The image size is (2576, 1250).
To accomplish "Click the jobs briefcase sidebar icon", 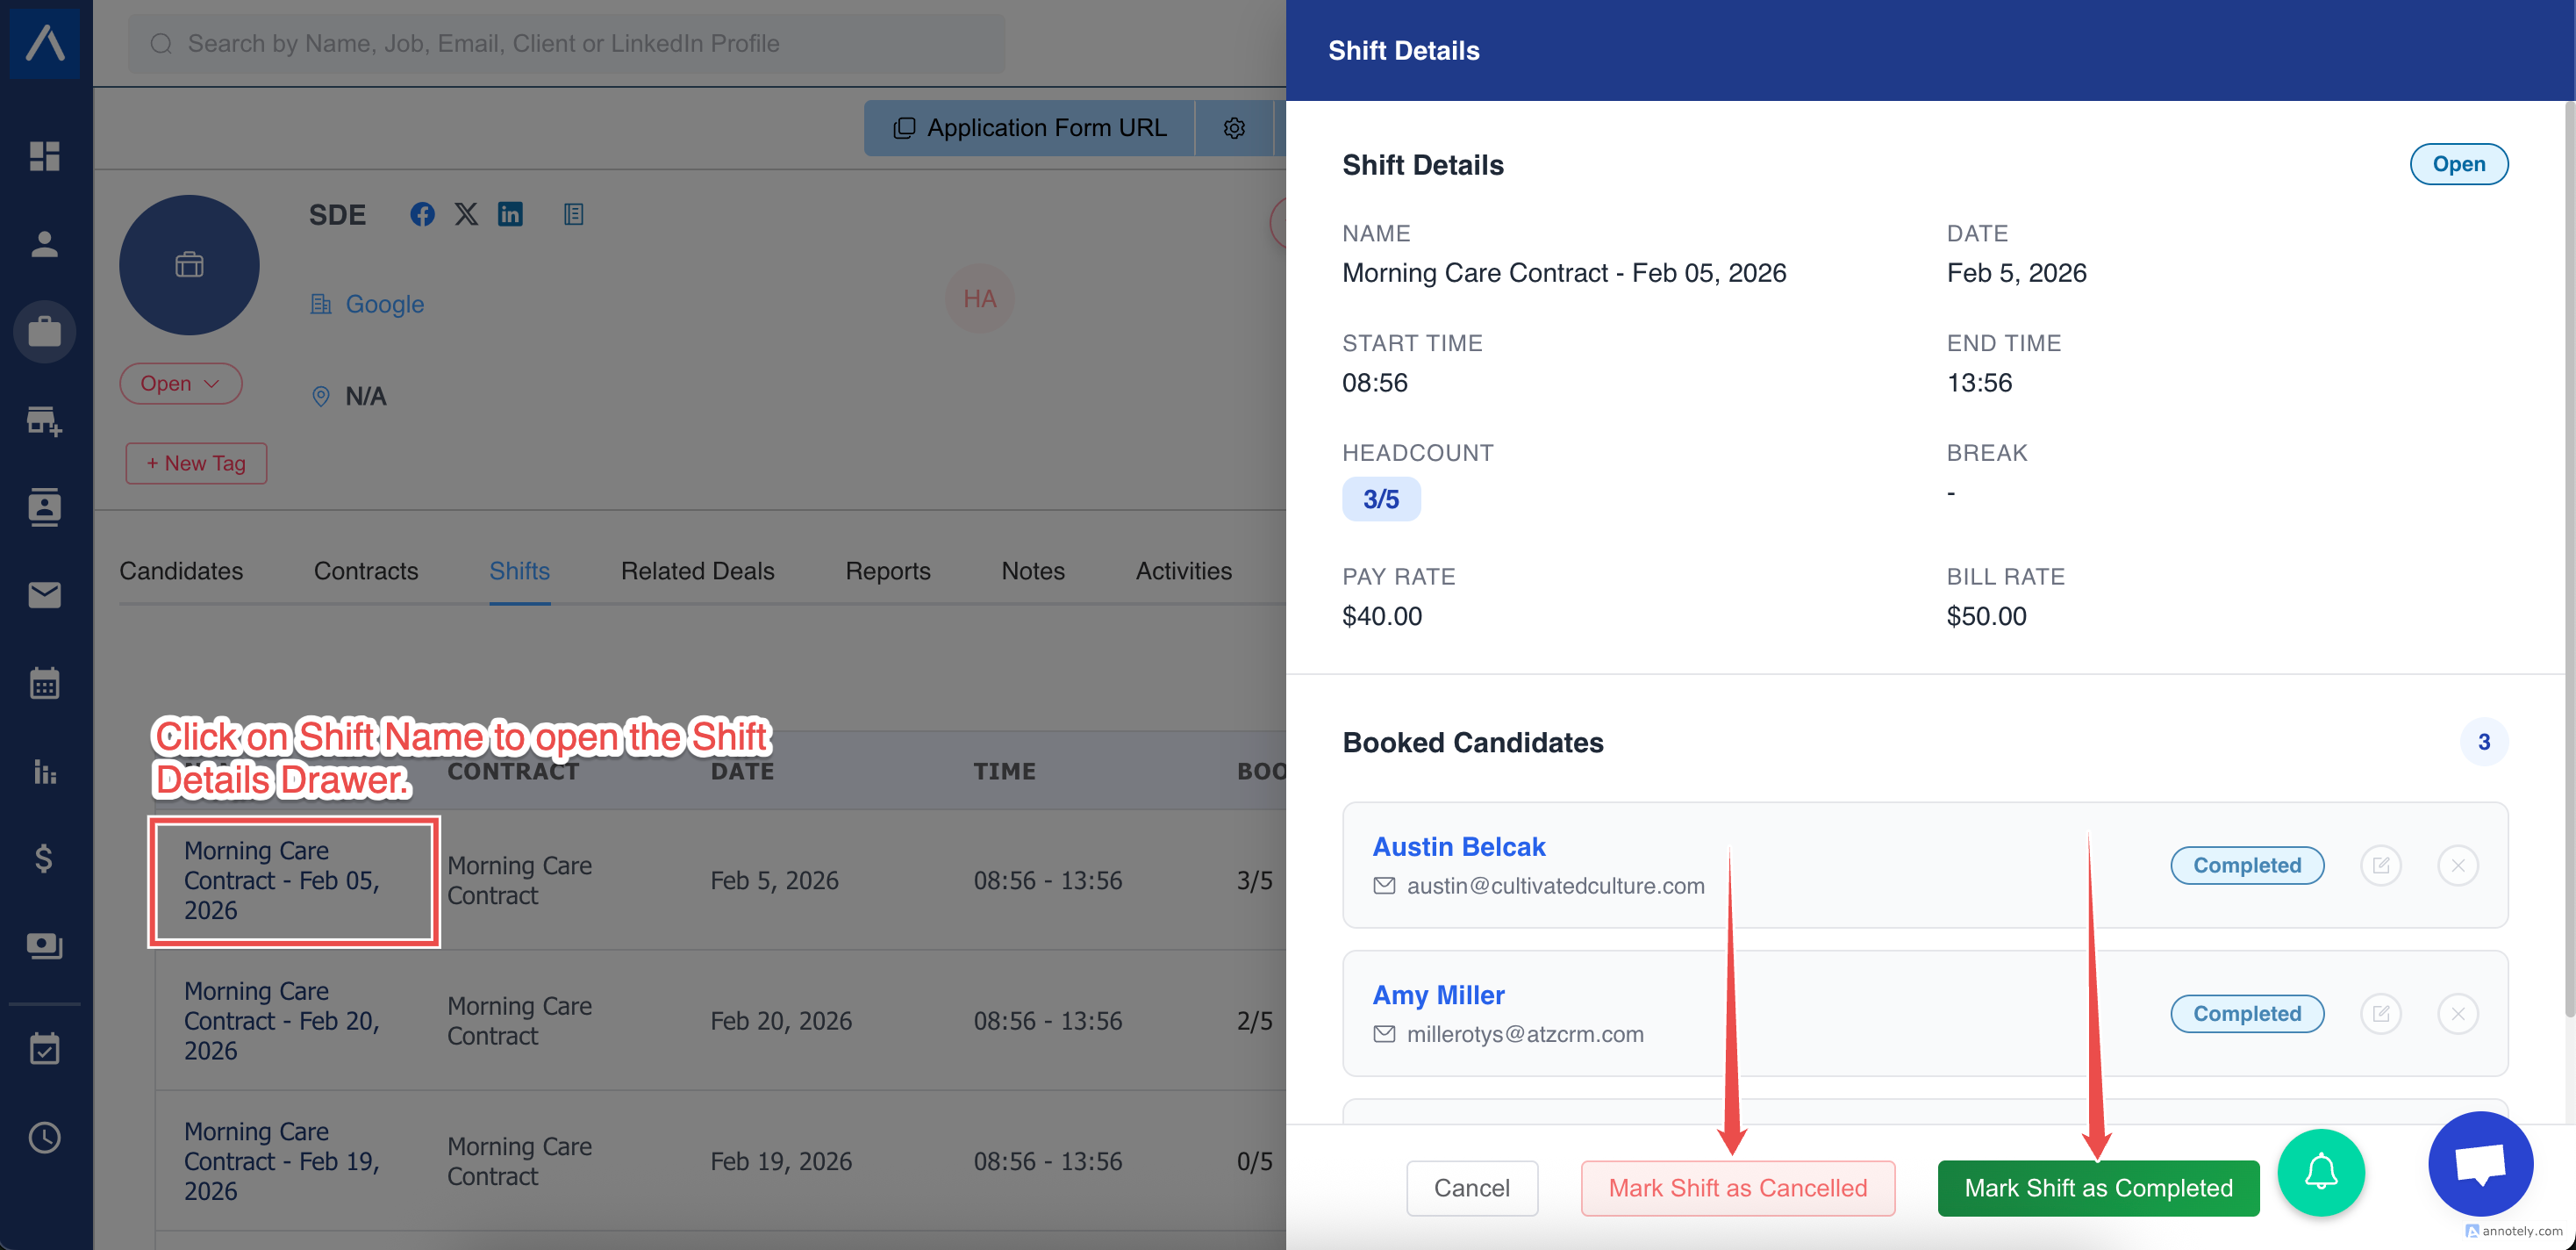I will [44, 331].
